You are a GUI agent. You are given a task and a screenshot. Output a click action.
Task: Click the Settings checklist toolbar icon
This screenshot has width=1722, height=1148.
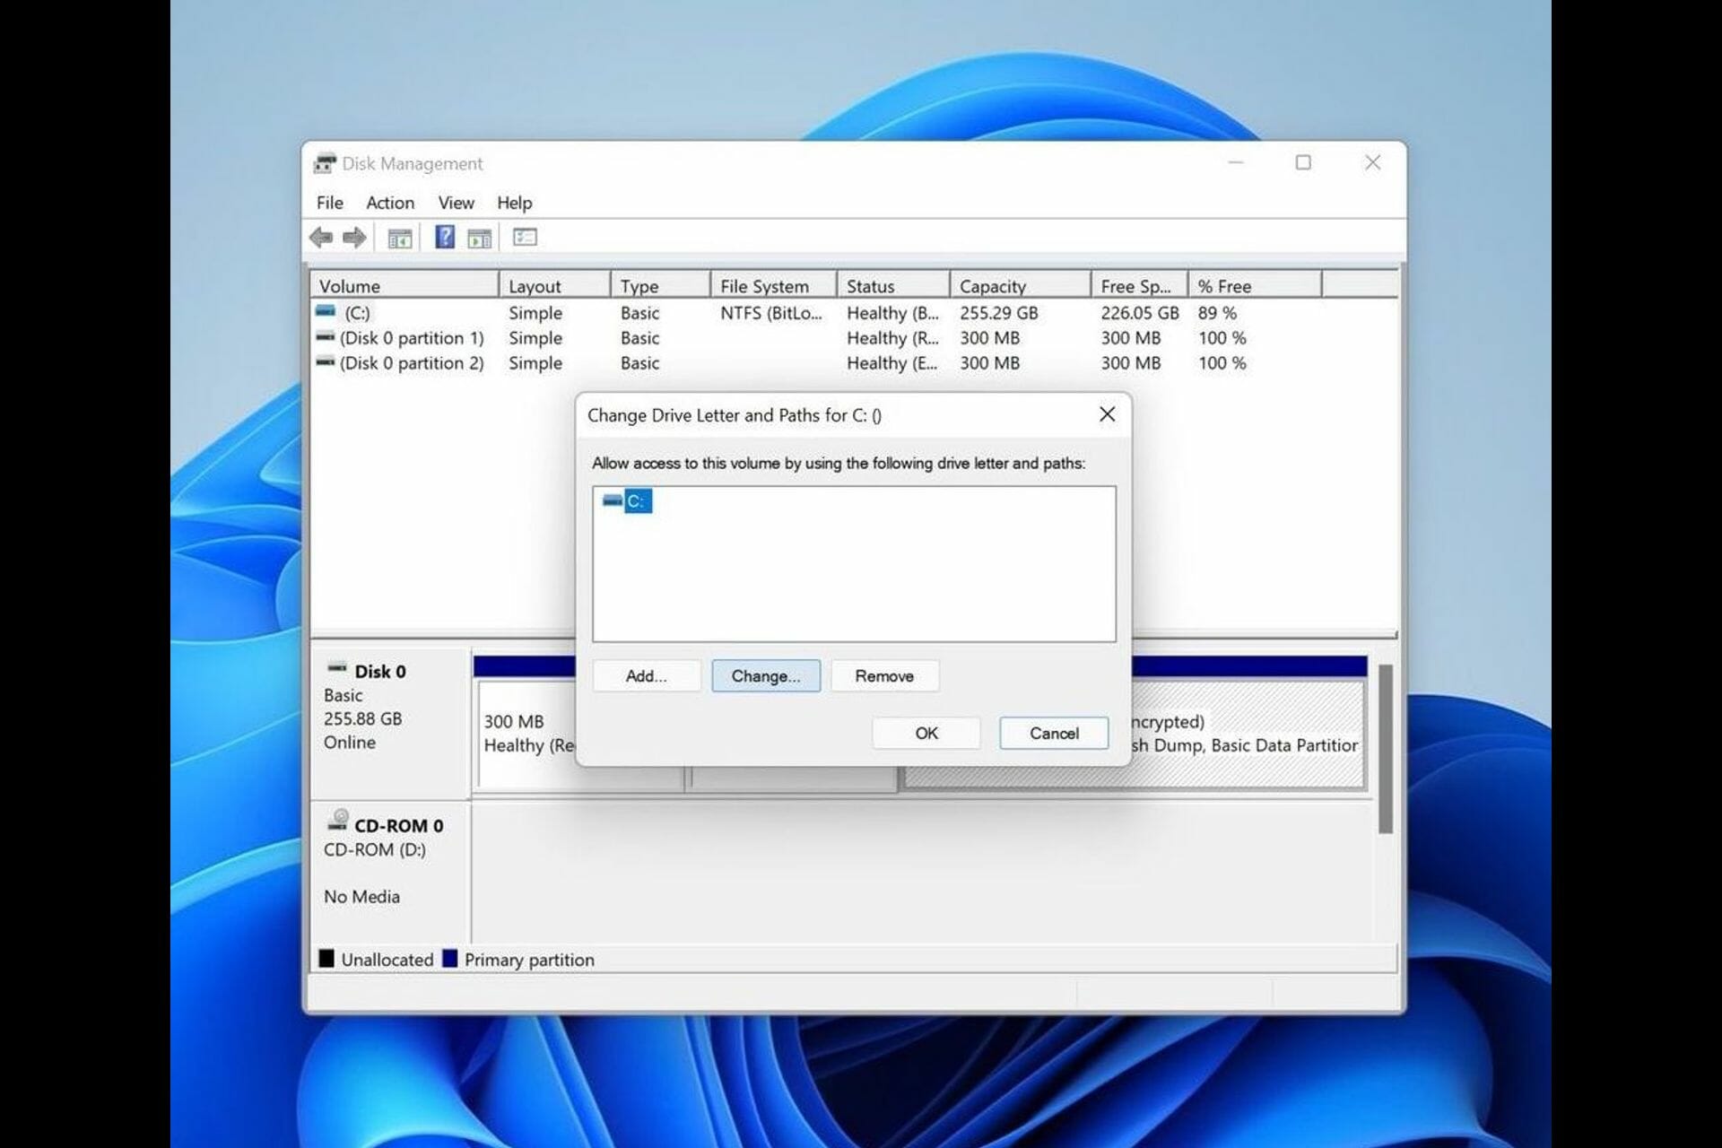tap(525, 238)
